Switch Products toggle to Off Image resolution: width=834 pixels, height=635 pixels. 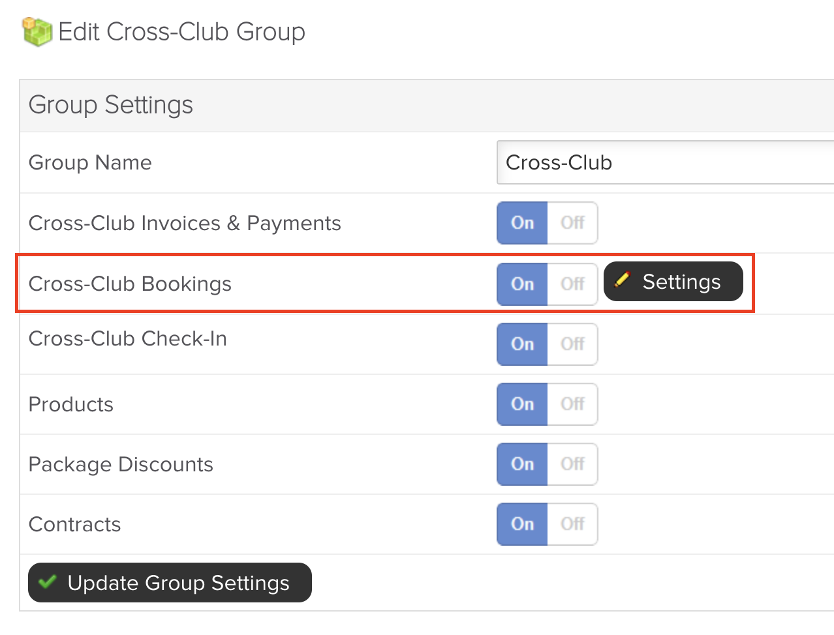point(572,404)
